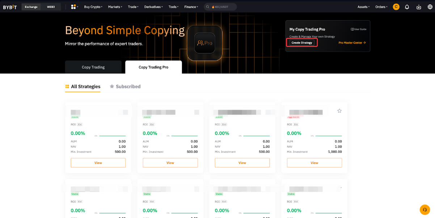Click the Bybit logo in header

tap(10, 7)
